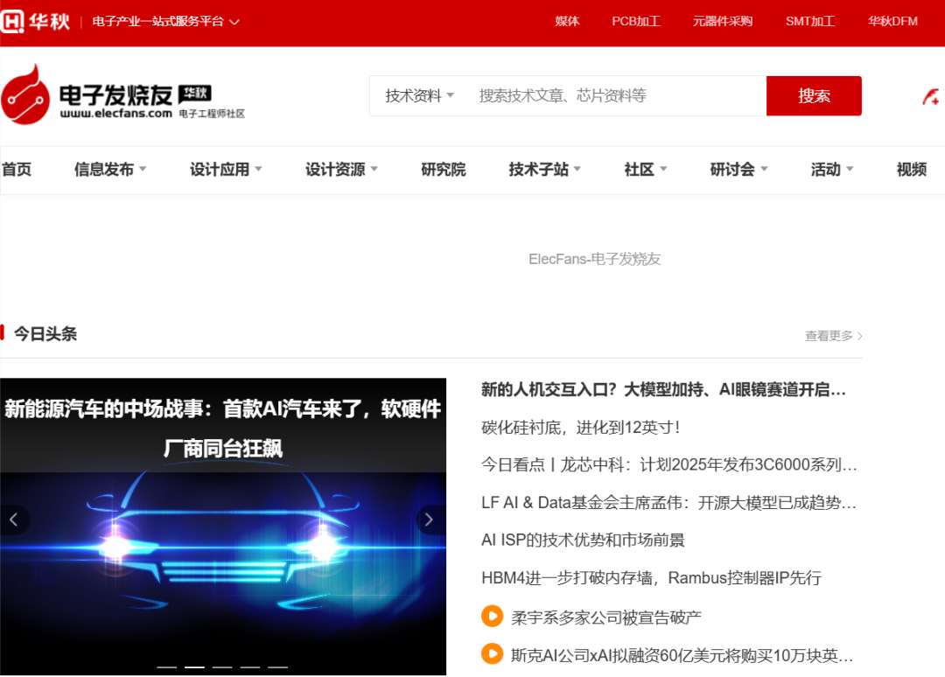Open the 技术资料 search category dropdown
The width and height of the screenshot is (945, 677).
(419, 95)
